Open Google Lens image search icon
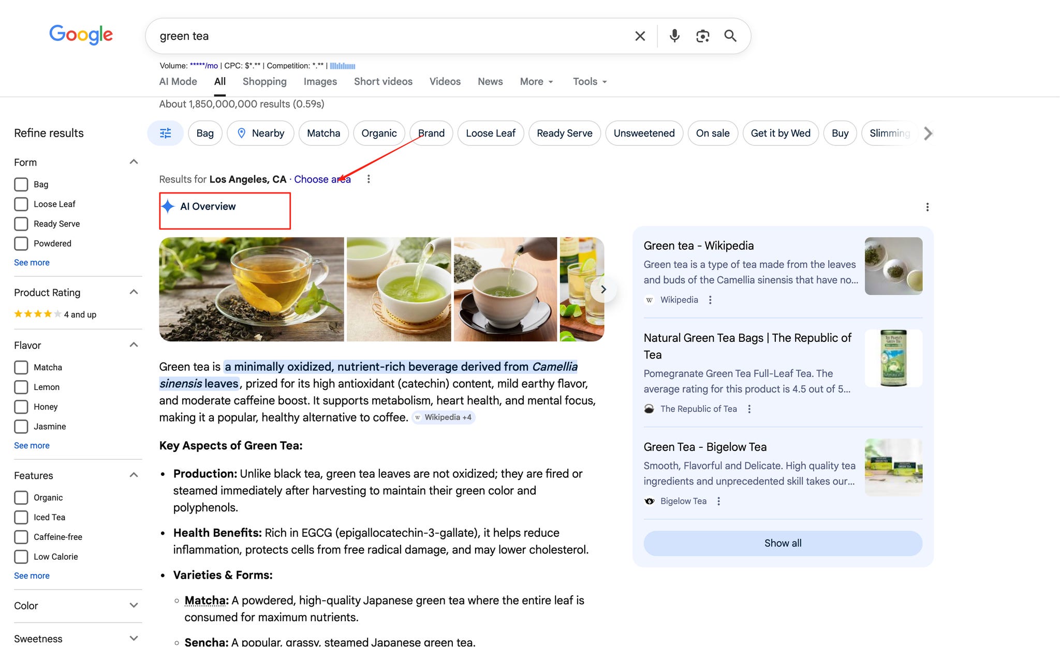The image size is (1060, 647). [x=702, y=36]
